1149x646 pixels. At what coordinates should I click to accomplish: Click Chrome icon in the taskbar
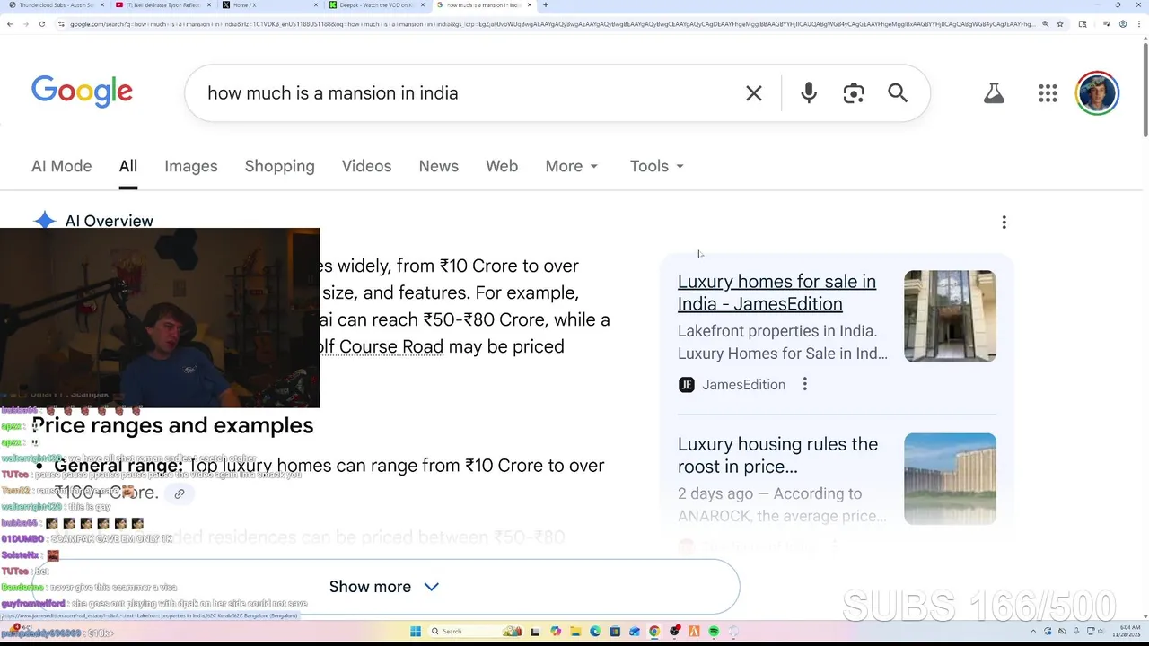654,631
